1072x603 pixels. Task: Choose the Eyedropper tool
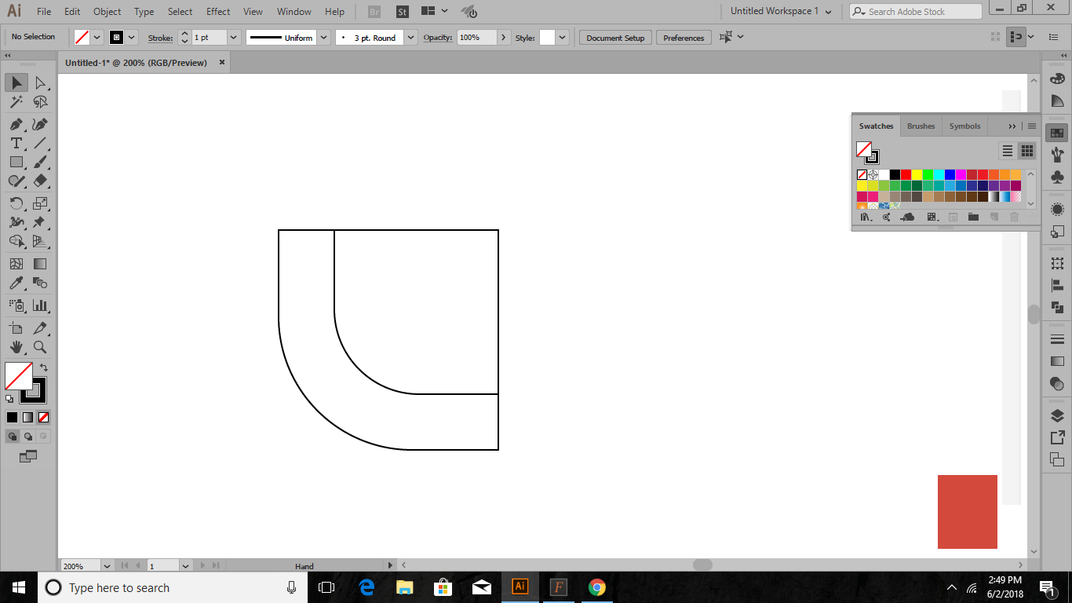coord(16,283)
